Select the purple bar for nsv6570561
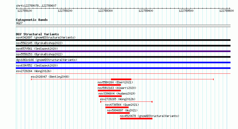The height and width of the screenshot is (129, 238). 123,51
